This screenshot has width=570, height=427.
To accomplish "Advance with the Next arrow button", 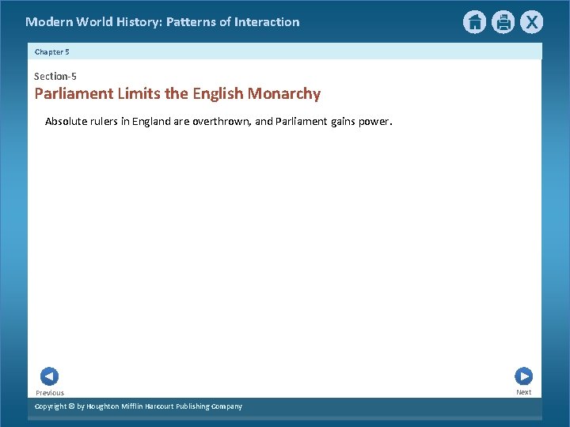I will pos(524,376).
